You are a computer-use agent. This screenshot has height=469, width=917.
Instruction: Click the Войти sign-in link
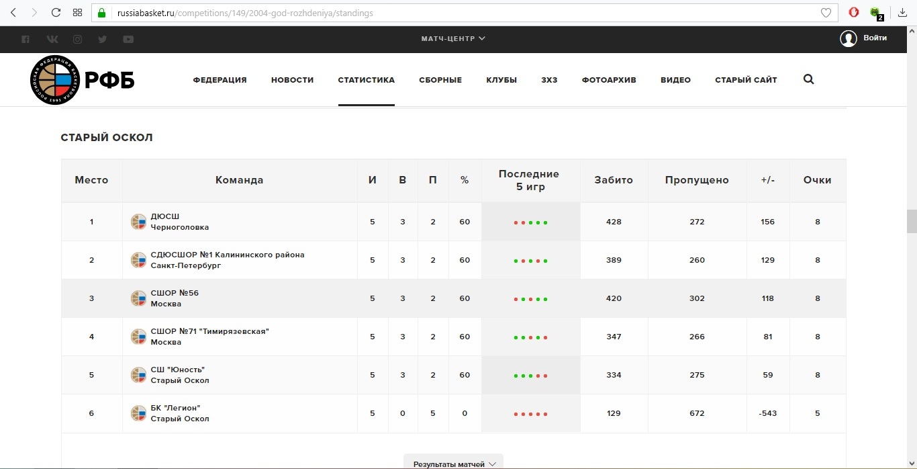point(875,38)
